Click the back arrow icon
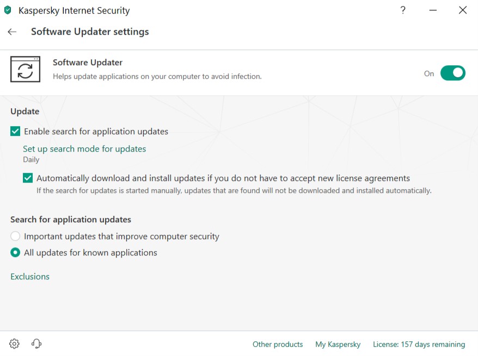Screen dimensions: 478x356 click(12, 32)
